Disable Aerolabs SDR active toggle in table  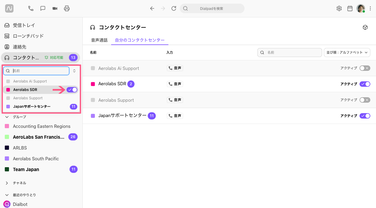tap(365, 84)
